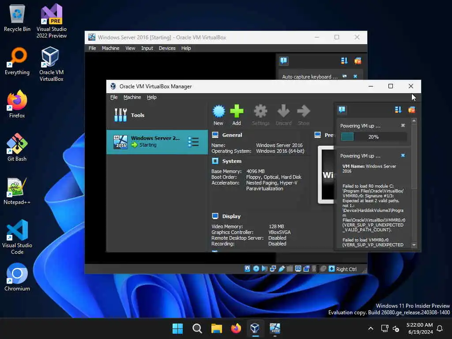Click keyboard capture arrow icon near Right Ctrl
452x339 pixels.
point(332,269)
